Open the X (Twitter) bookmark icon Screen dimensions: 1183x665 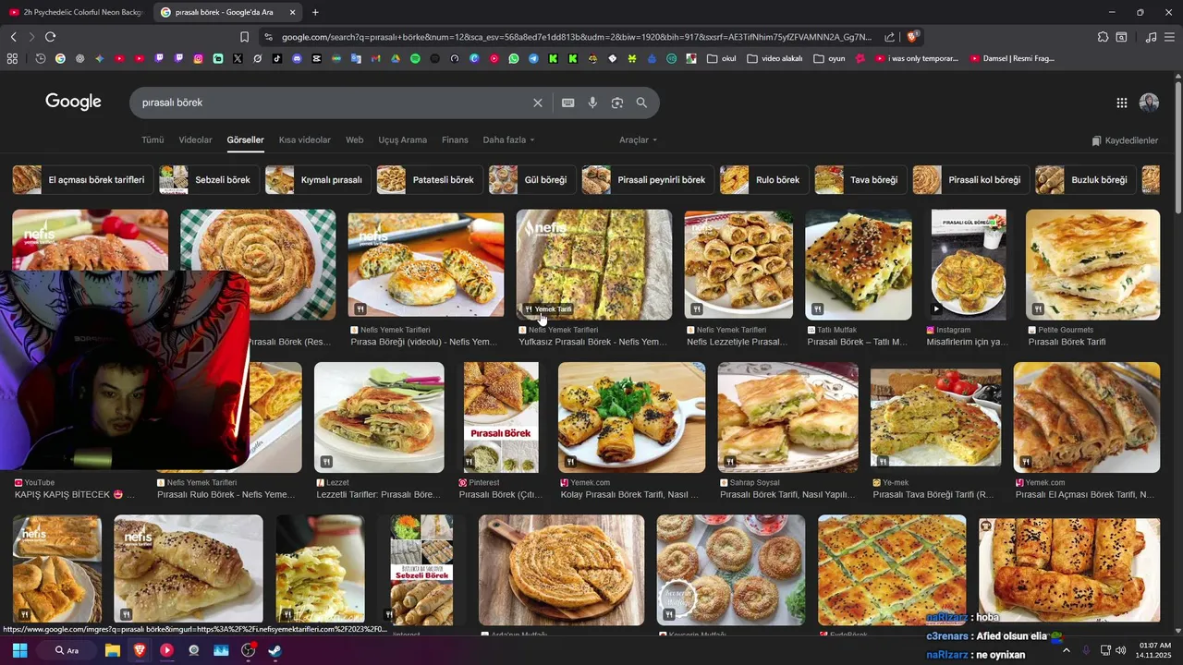[x=238, y=58]
